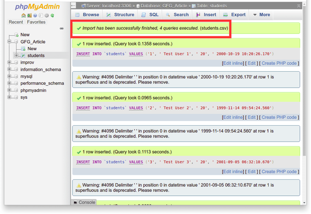Switch to the Structure tab
Screen dimensions: 311x214
pos(120,15)
